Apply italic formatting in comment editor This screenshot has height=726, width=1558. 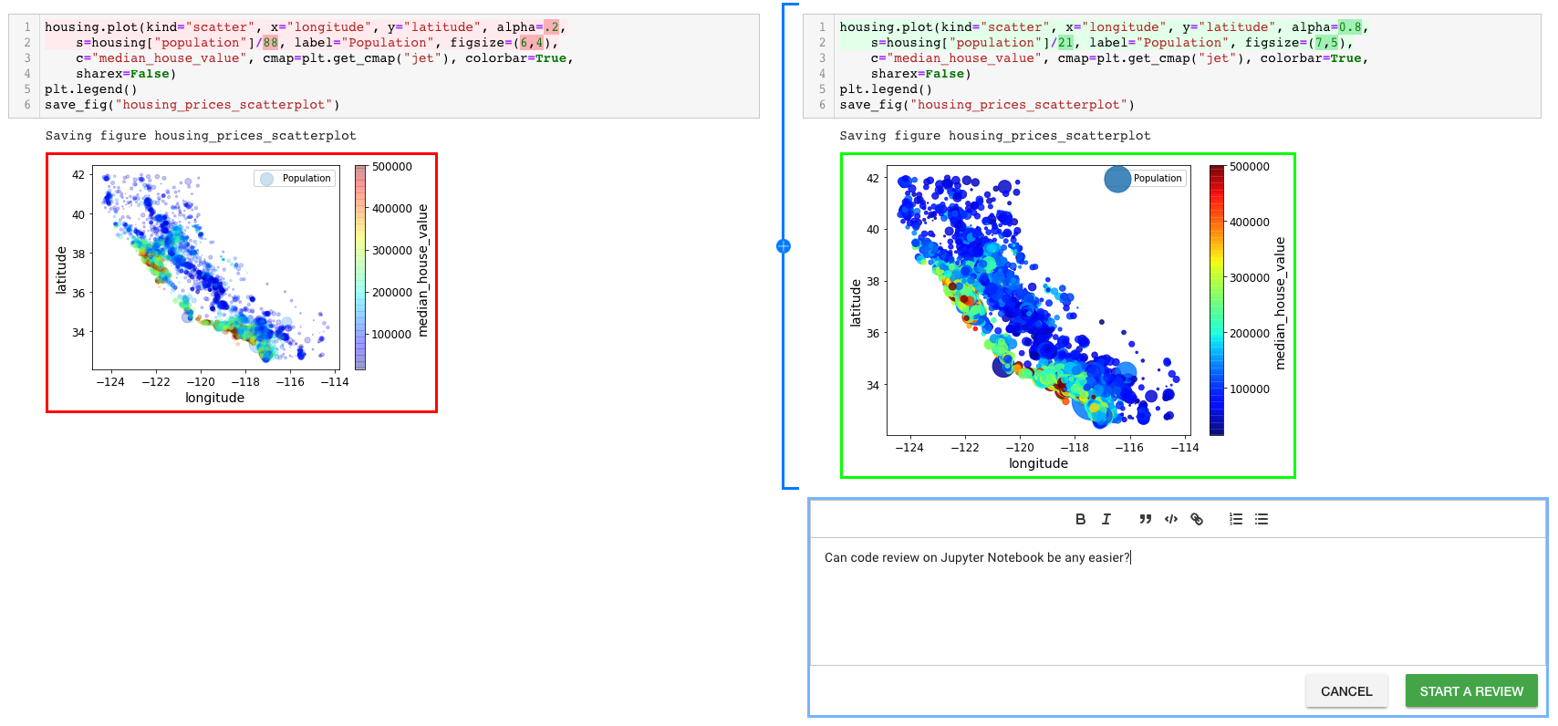1106,519
